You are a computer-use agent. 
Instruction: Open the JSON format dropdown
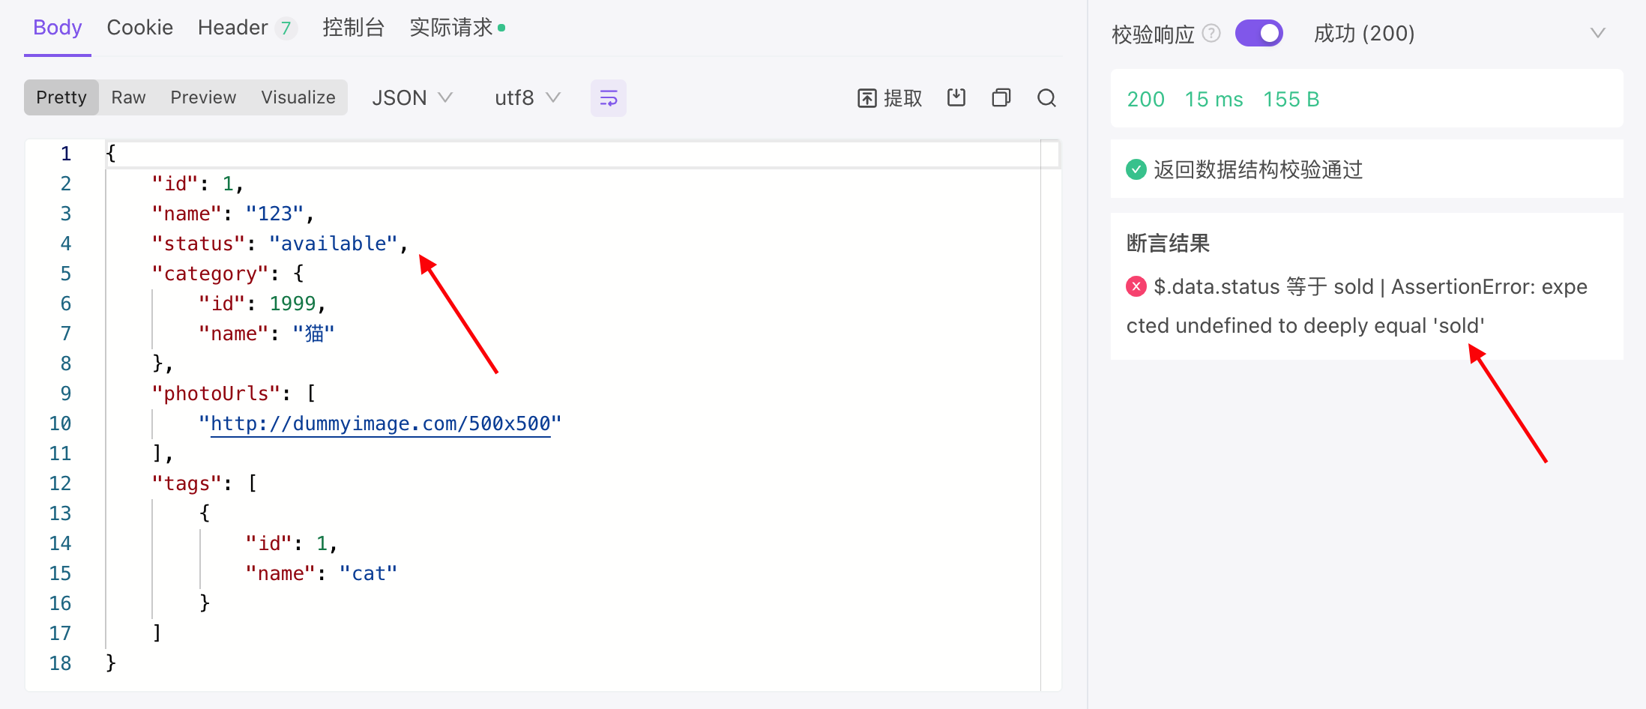click(411, 98)
